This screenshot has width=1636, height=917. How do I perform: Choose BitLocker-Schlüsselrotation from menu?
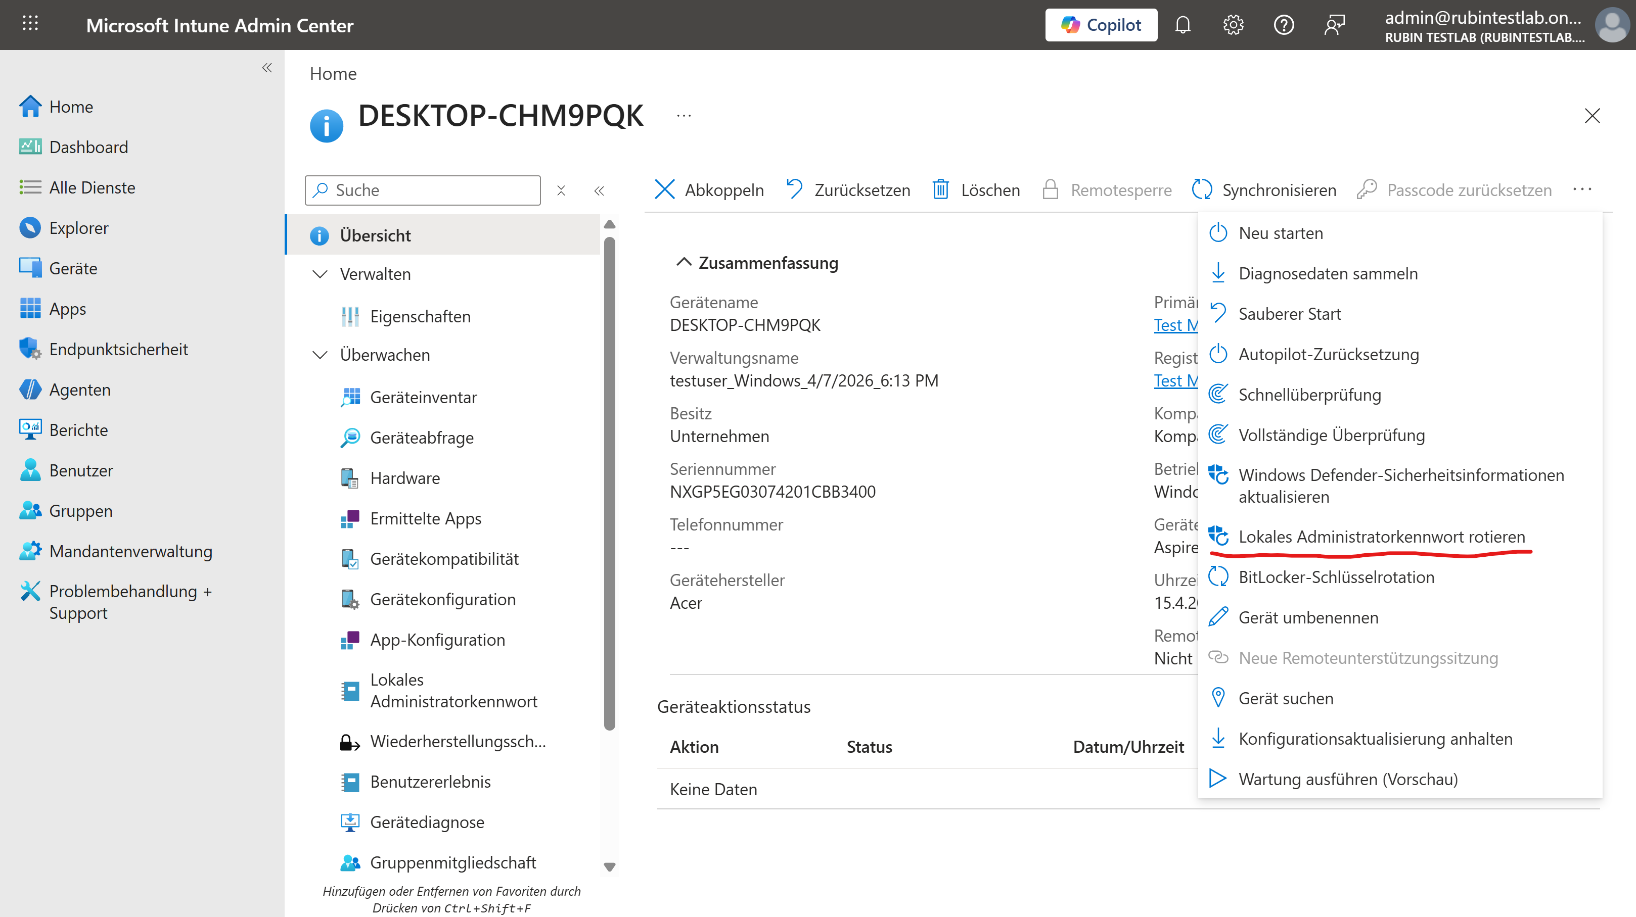(1336, 577)
